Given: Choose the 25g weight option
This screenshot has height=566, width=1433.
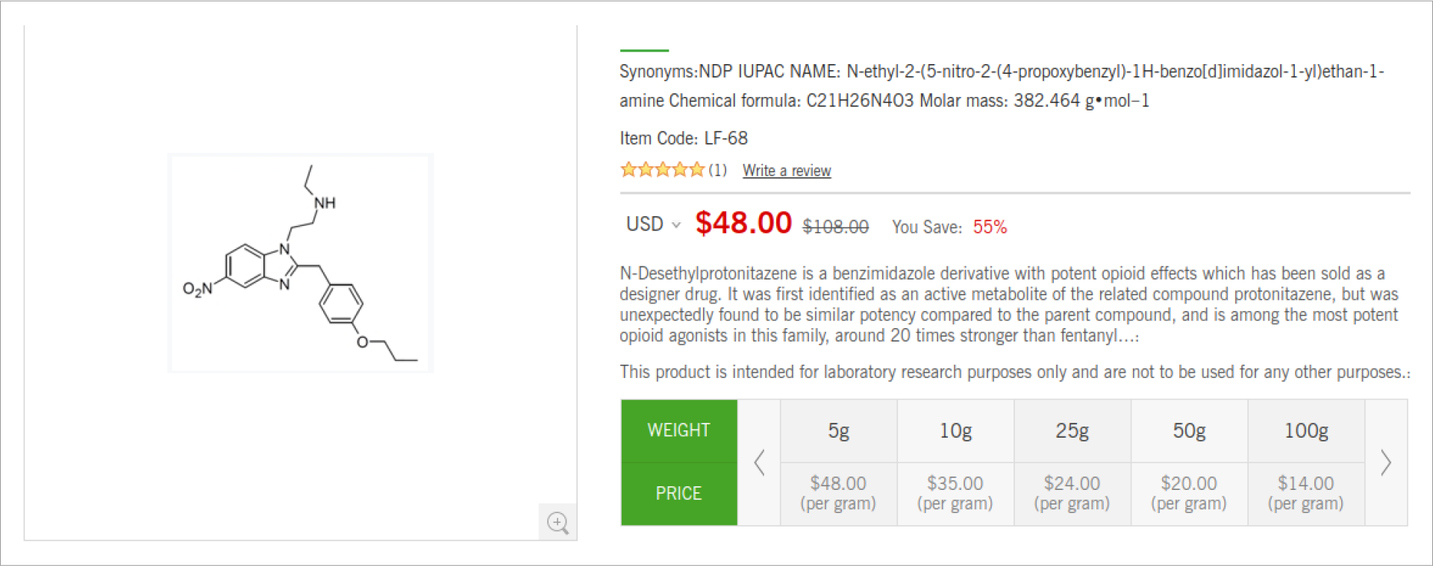Looking at the screenshot, I should [x=1072, y=431].
